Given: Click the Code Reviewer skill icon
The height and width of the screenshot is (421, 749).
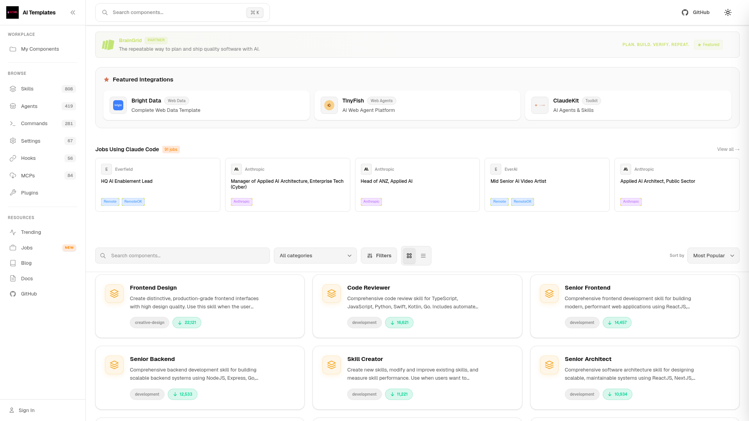Looking at the screenshot, I should (x=332, y=294).
